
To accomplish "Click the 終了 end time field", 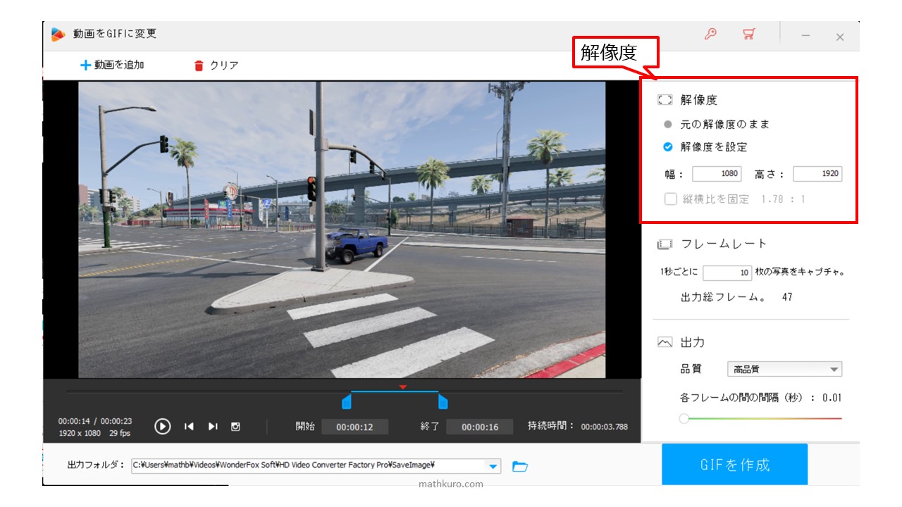I will pyautogui.click(x=480, y=427).
